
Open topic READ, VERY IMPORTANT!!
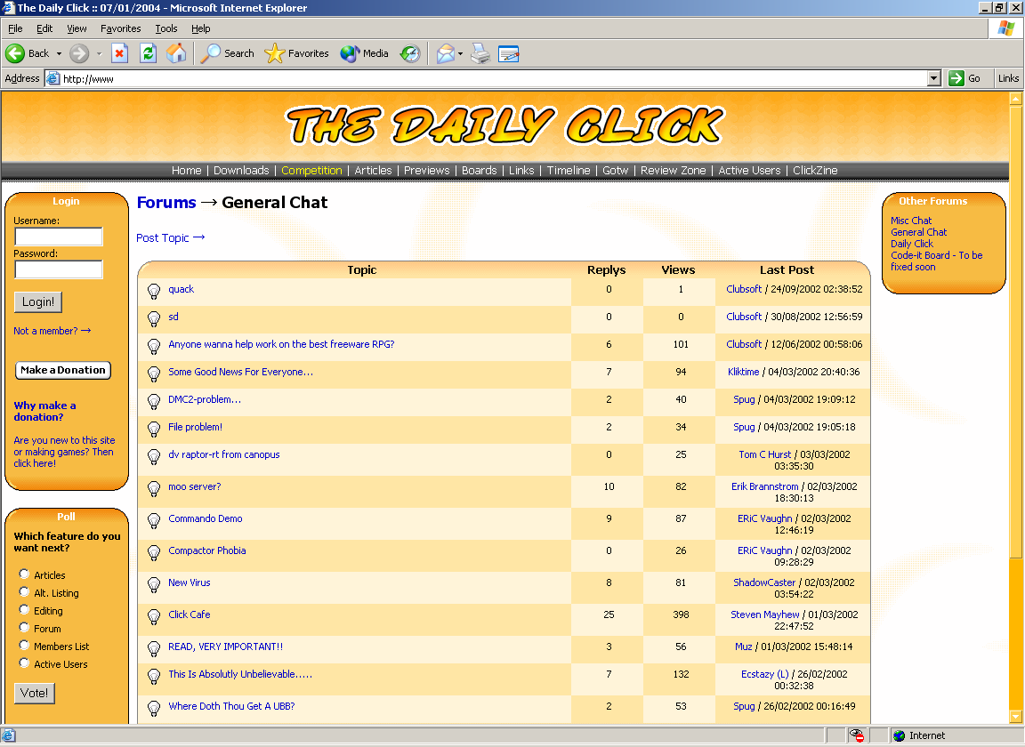[225, 647]
